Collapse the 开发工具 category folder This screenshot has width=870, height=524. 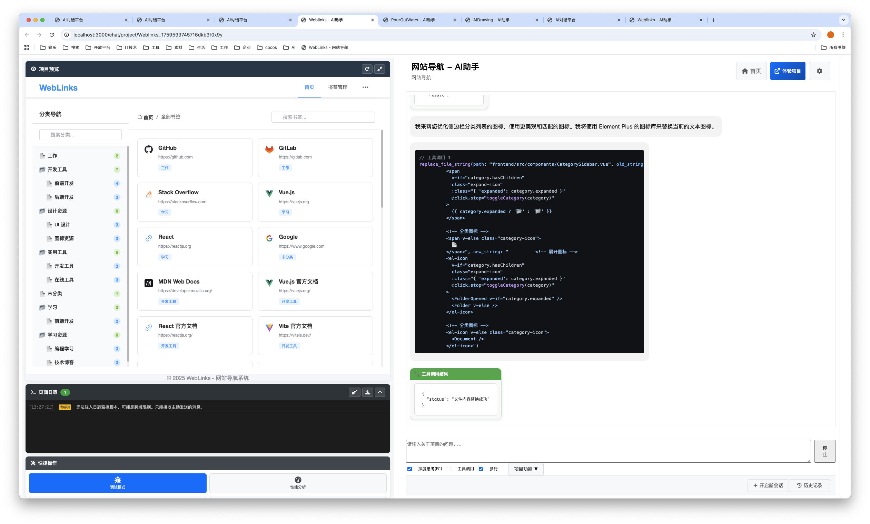[42, 169]
